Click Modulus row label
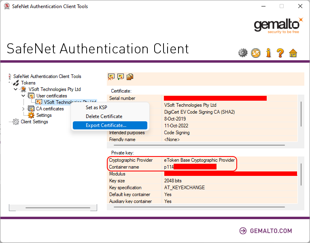This screenshot has height=243, width=310. [117, 174]
